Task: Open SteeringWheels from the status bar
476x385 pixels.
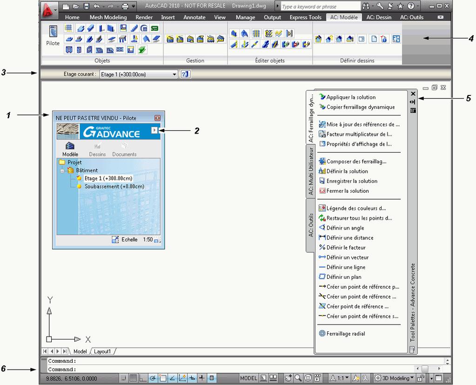Action: click(308, 378)
